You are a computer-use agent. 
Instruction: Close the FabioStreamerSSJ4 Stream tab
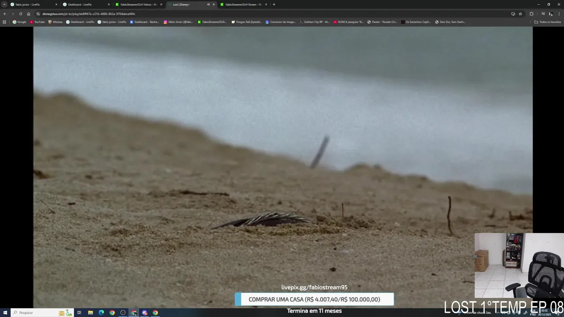click(266, 4)
